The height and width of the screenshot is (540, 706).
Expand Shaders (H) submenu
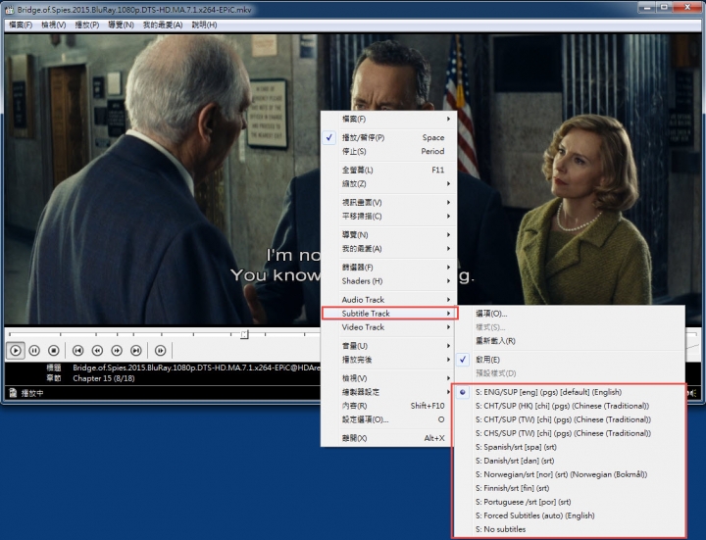[x=389, y=281]
